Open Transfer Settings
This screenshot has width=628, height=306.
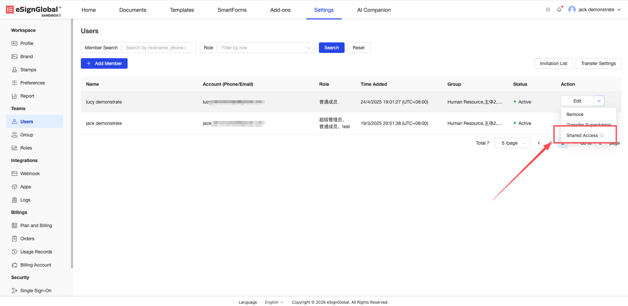tap(598, 63)
